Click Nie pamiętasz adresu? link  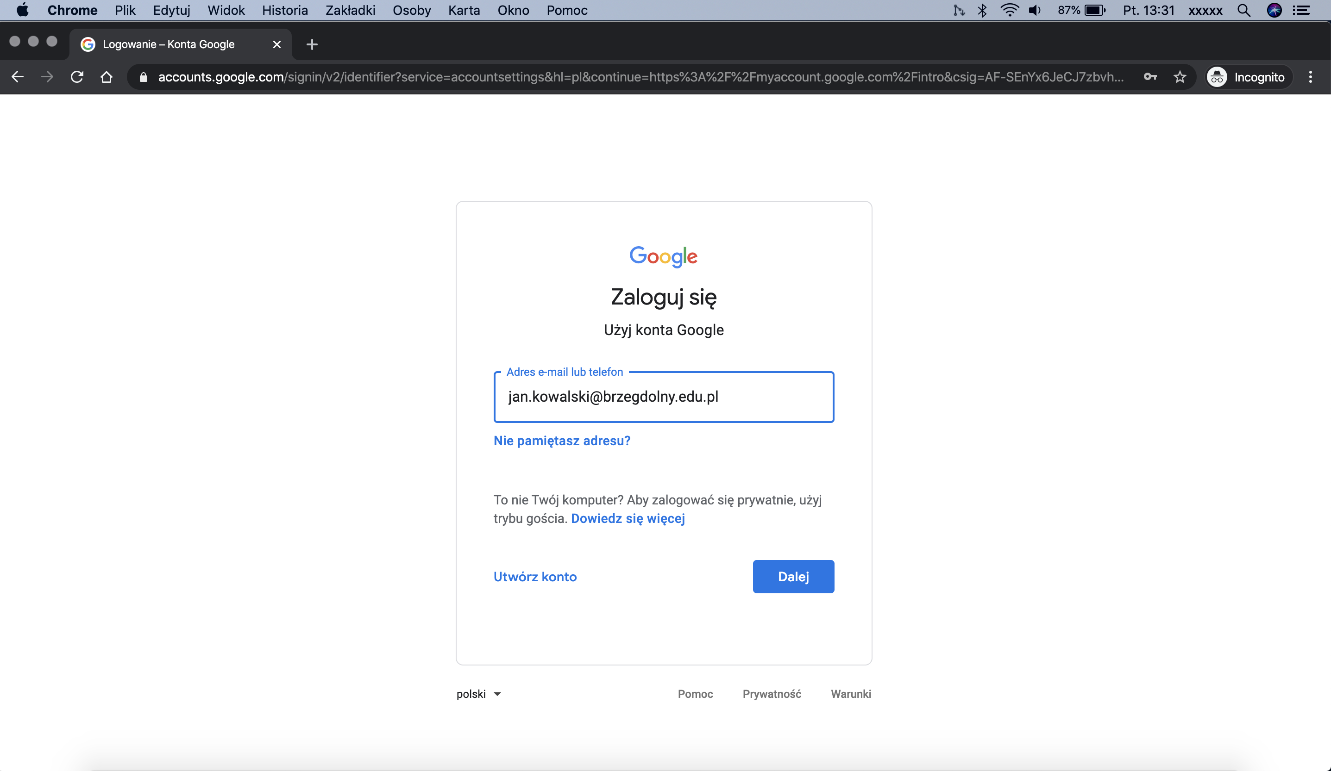point(562,441)
